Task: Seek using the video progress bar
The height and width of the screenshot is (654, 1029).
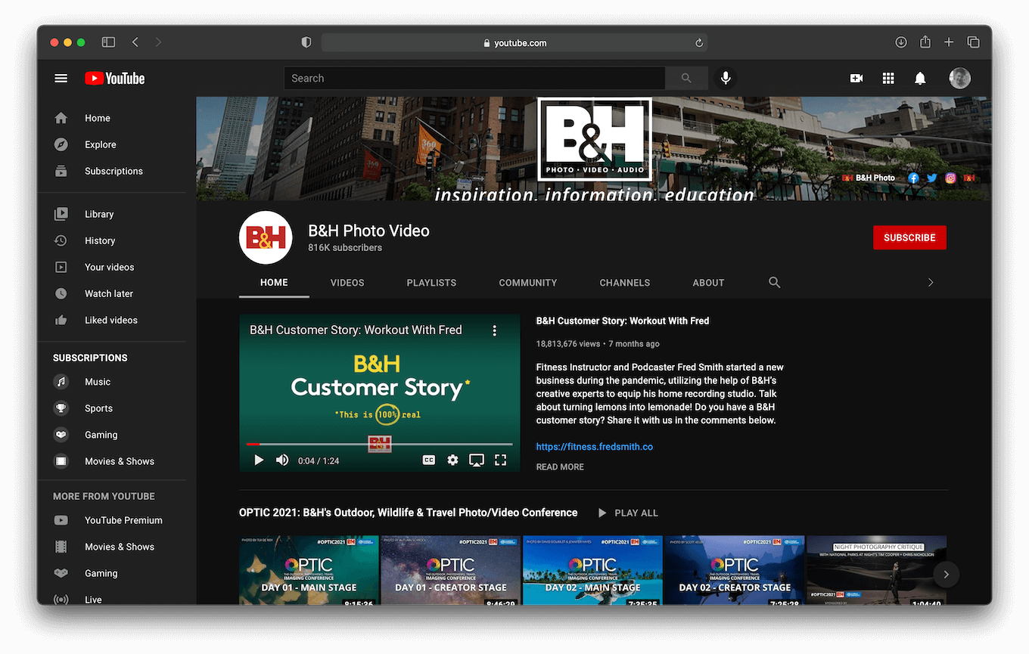Action: click(x=380, y=444)
